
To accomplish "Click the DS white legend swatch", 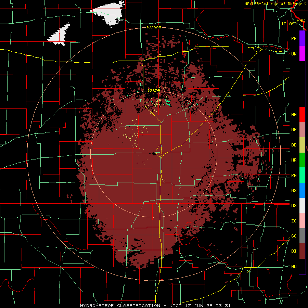I will pos(302,205).
